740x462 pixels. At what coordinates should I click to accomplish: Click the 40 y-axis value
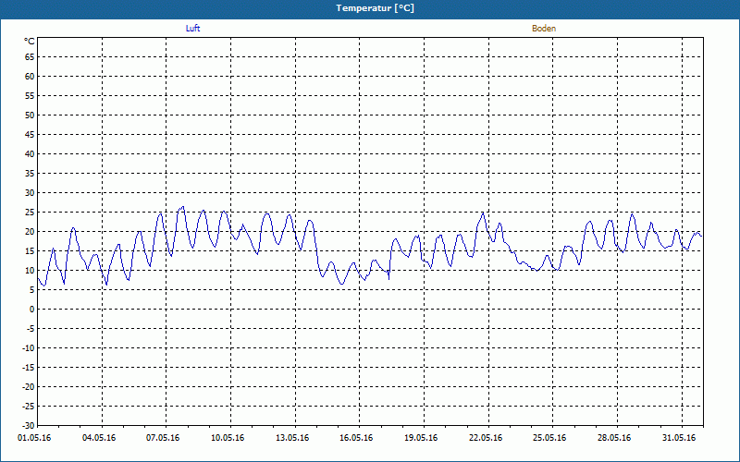pyautogui.click(x=30, y=154)
